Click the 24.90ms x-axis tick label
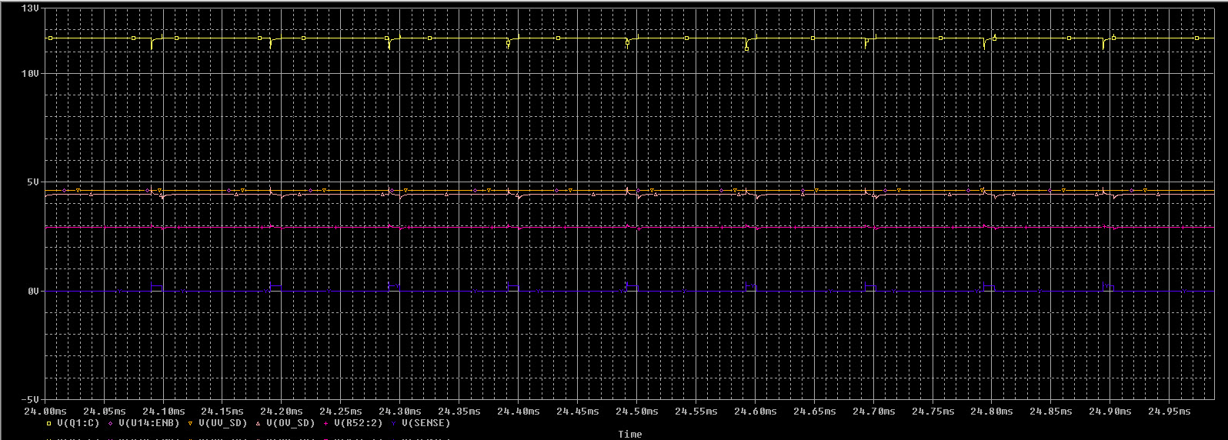 click(x=1110, y=412)
